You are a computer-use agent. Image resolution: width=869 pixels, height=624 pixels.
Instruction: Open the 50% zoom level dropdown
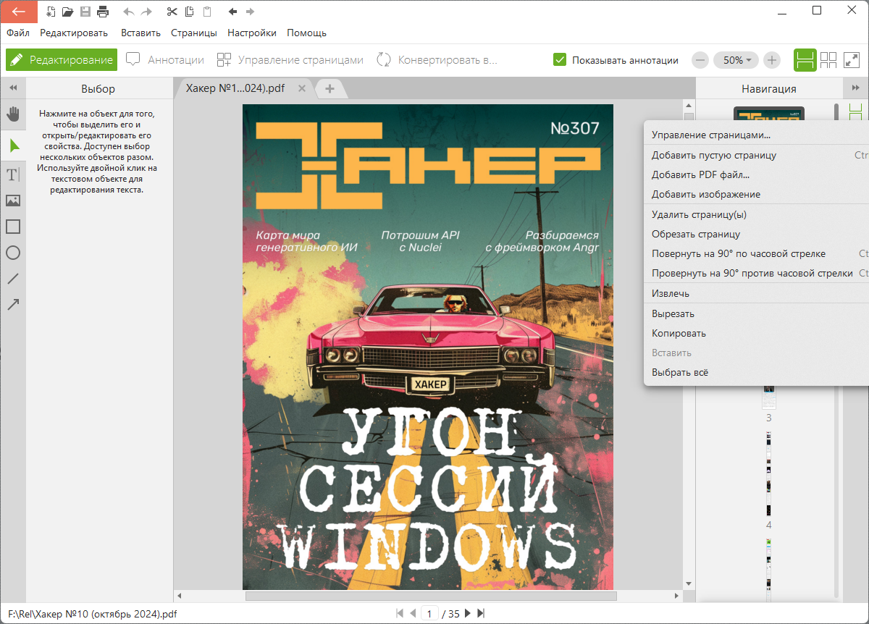[736, 60]
